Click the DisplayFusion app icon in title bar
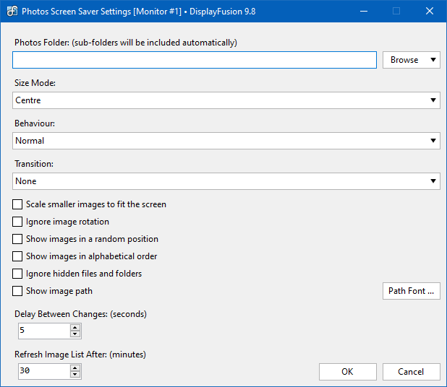Screen dimensions: 447x387 (x=12, y=11)
